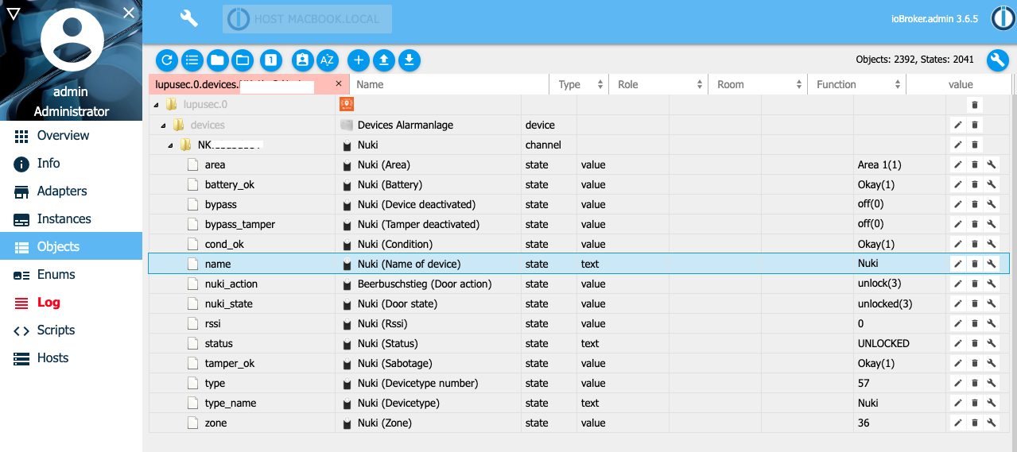Screen dimensions: 1017x452
Task: Add a new object with plus icon
Action: click(x=359, y=60)
